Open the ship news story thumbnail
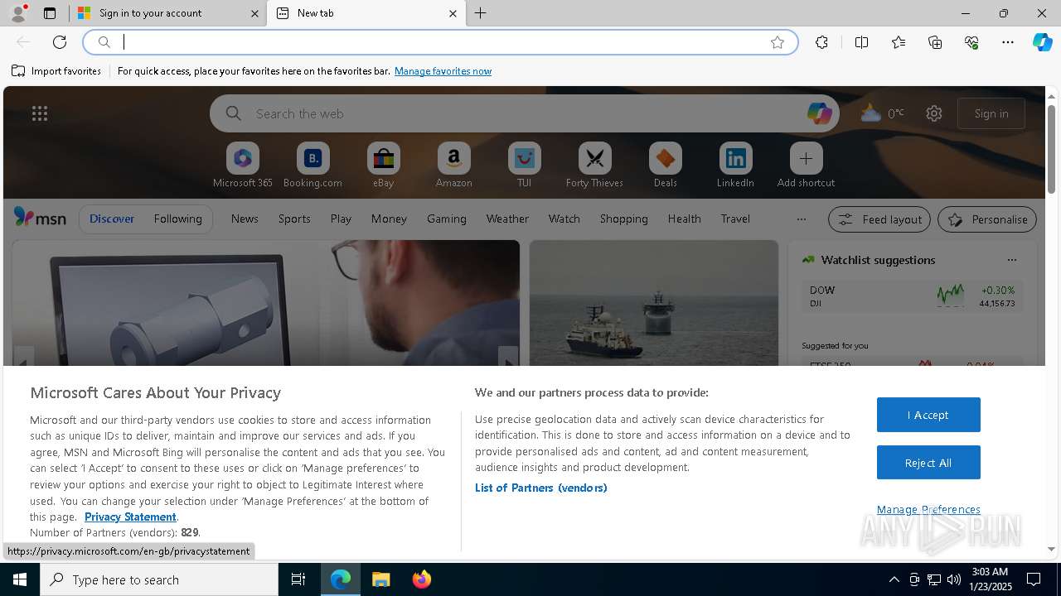The width and height of the screenshot is (1061, 596). tap(654, 303)
